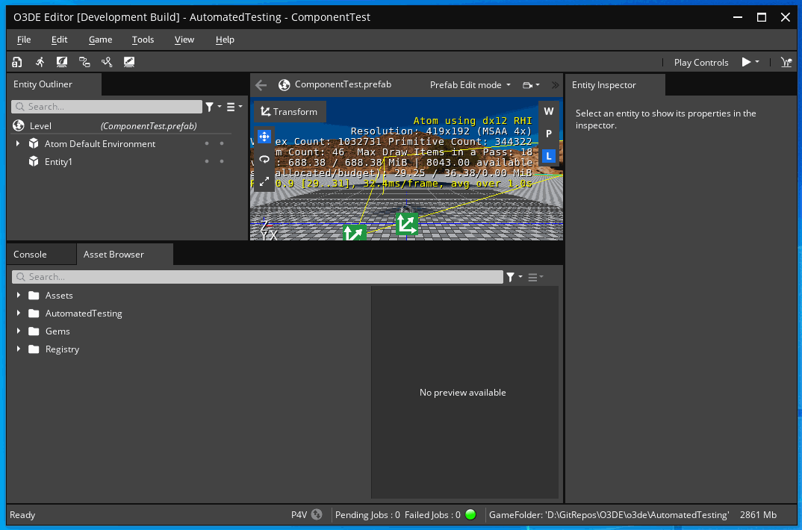Select the AutomatedTesting folder label
The image size is (802, 530).
(x=84, y=314)
